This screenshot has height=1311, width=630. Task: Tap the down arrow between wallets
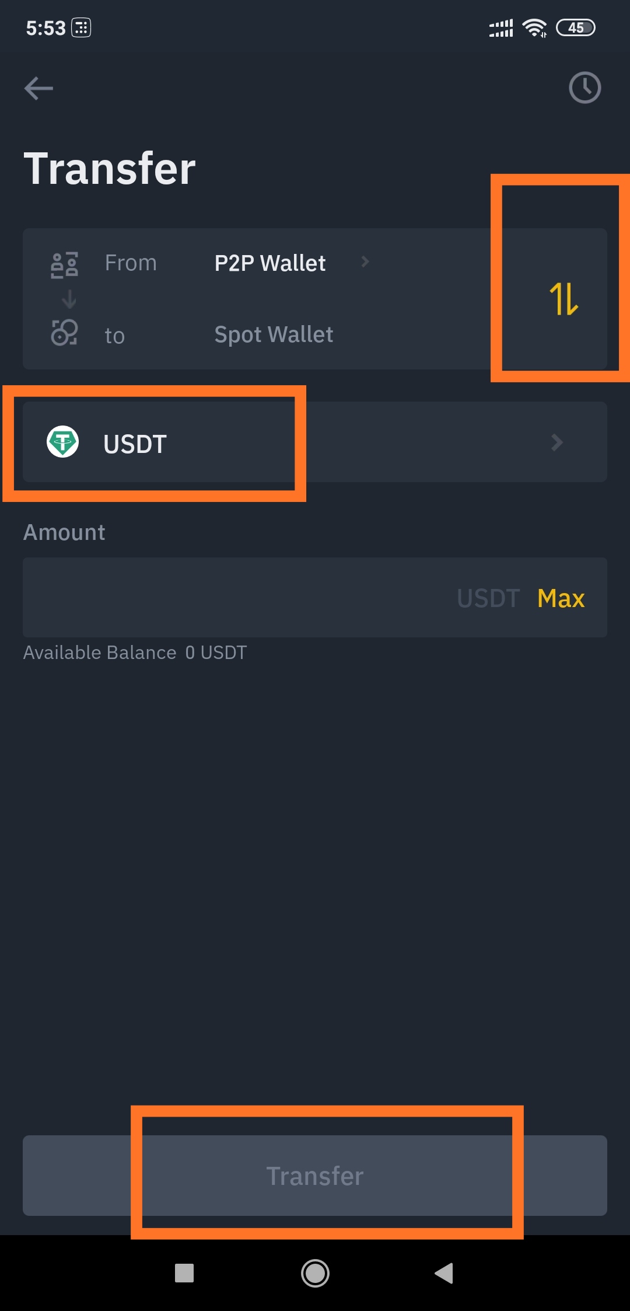click(x=69, y=299)
